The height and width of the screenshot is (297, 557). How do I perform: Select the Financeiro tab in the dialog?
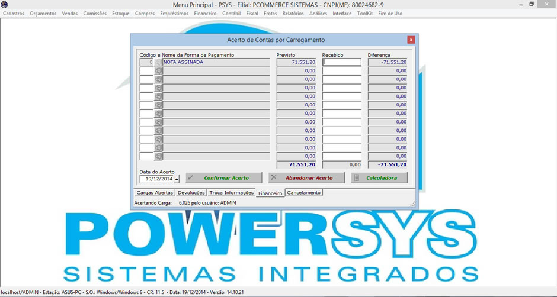point(270,193)
